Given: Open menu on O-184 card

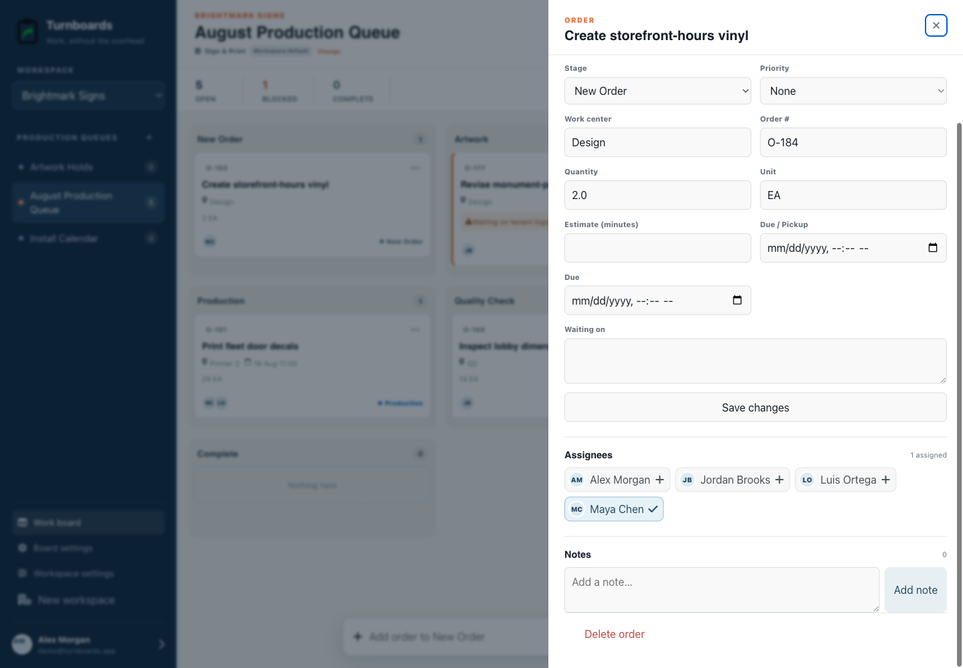Looking at the screenshot, I should click(x=415, y=168).
